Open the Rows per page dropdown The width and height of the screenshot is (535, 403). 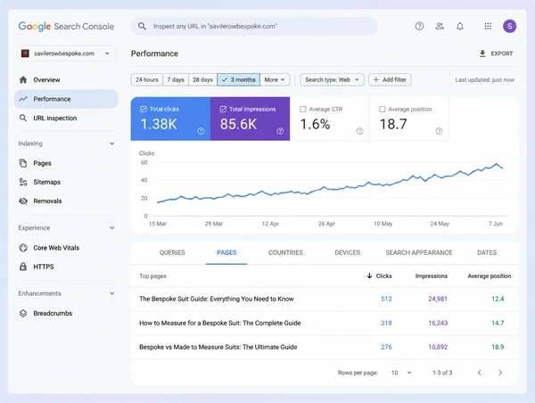401,373
